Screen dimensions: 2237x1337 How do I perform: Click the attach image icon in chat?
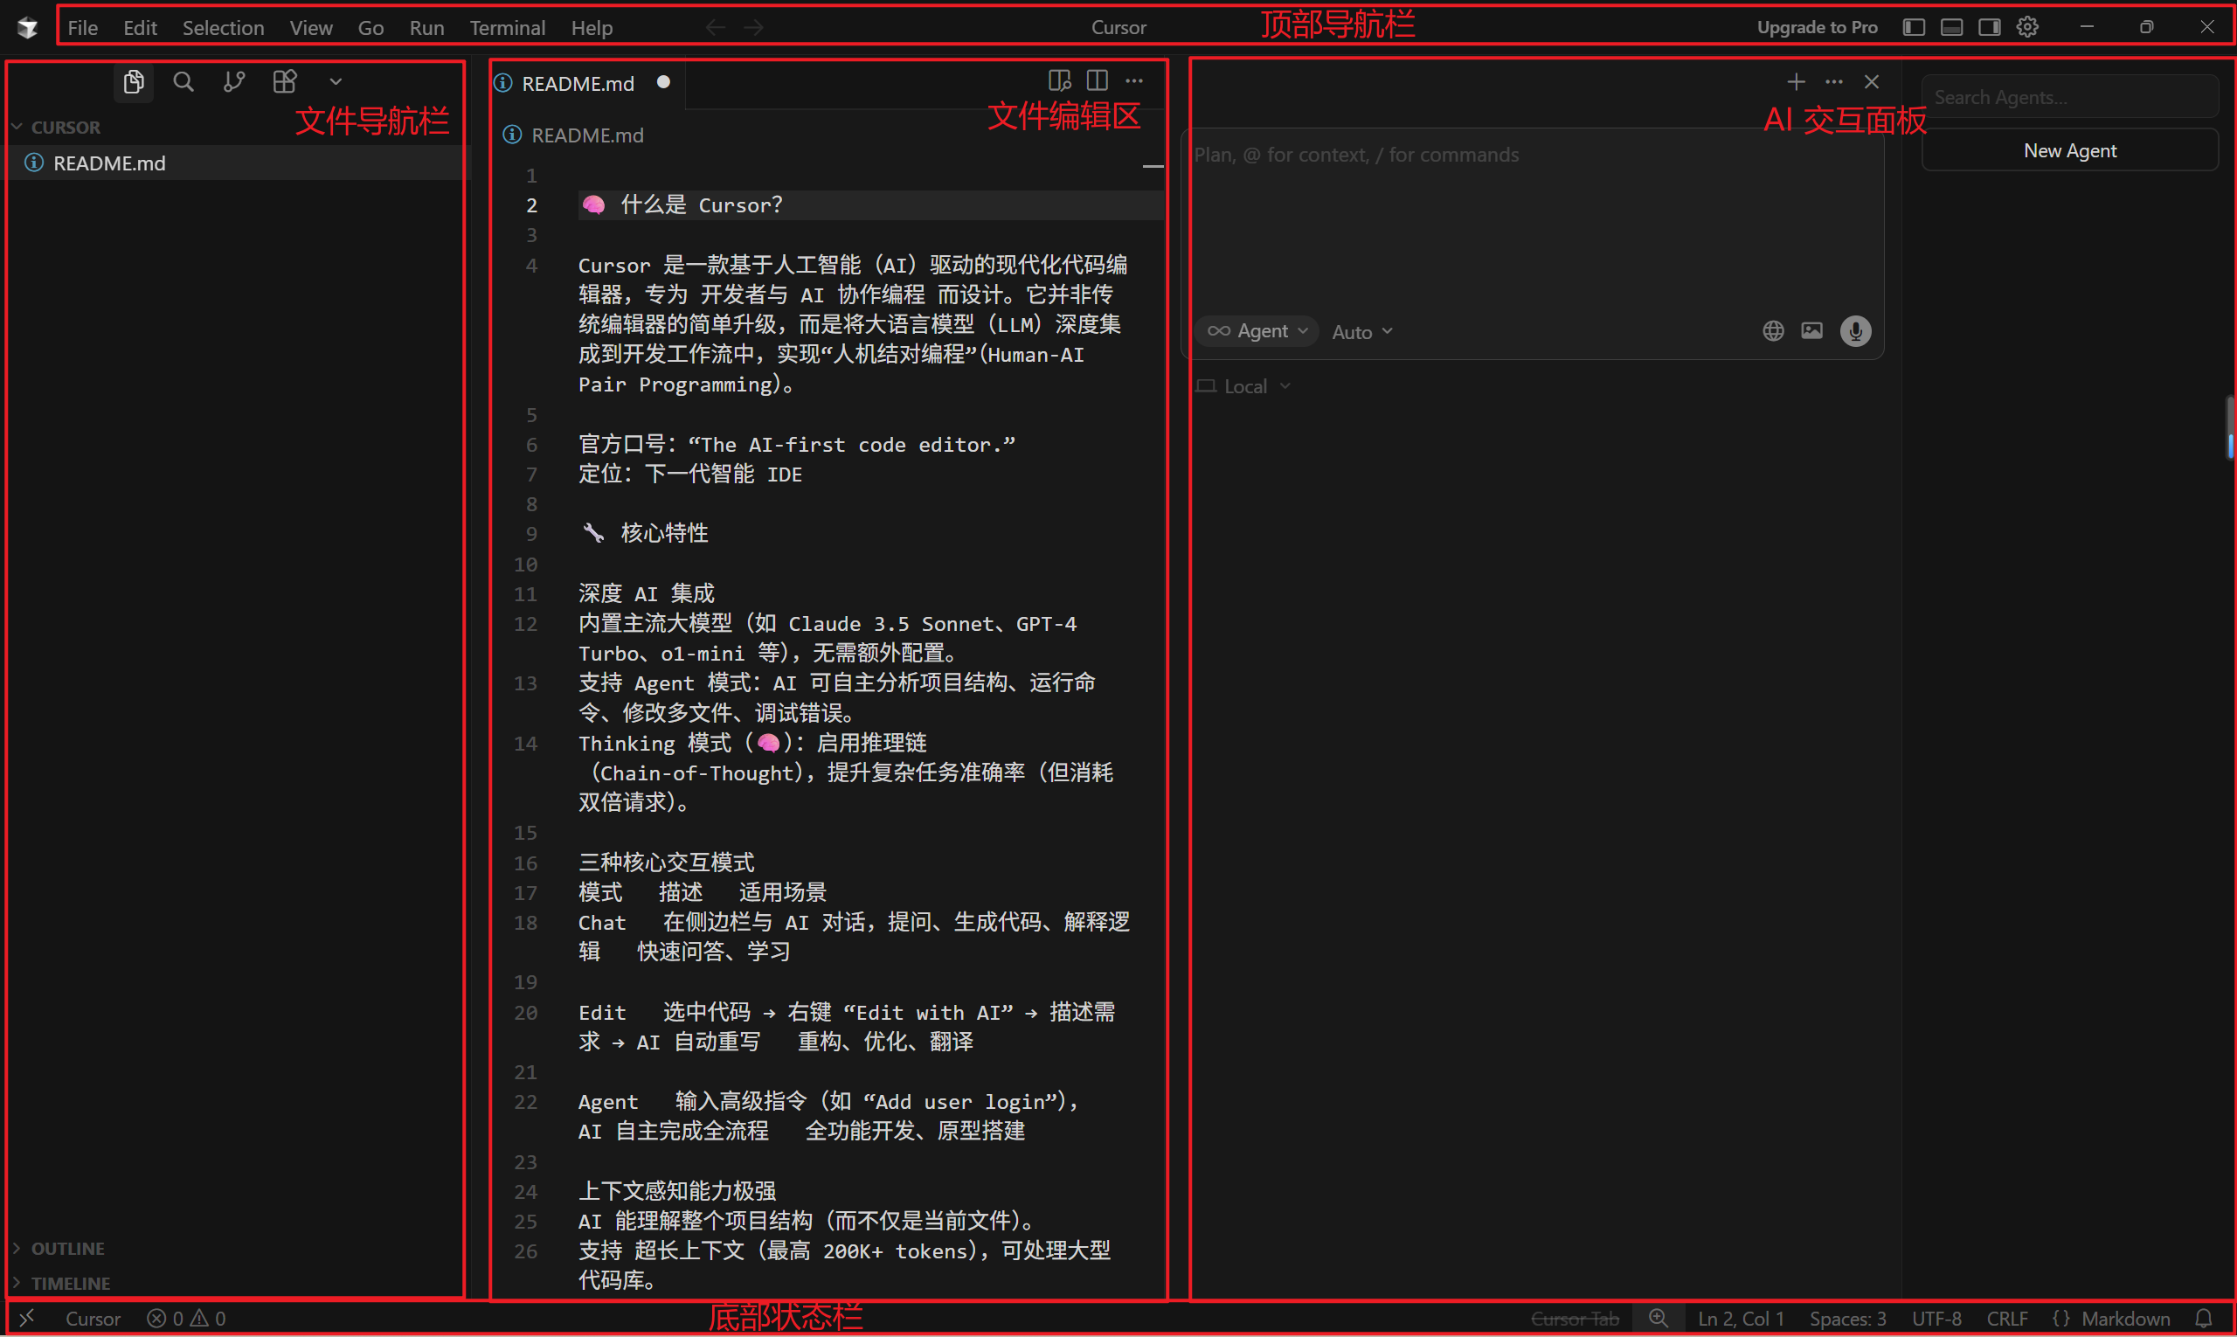(x=1811, y=331)
